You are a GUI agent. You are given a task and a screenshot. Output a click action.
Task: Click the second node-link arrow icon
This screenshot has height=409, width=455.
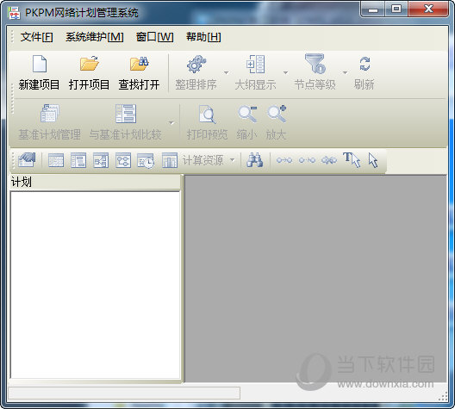click(307, 160)
